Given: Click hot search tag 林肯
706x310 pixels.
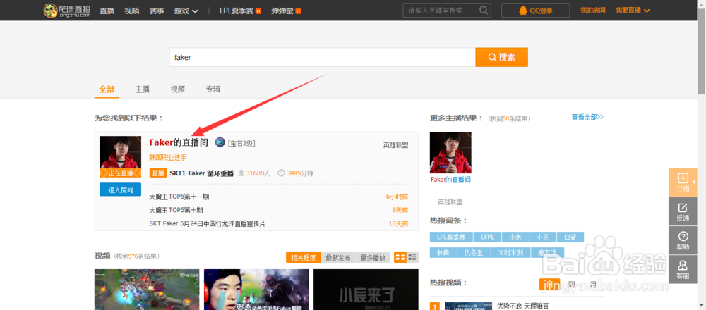Looking at the screenshot, I should (443, 252).
